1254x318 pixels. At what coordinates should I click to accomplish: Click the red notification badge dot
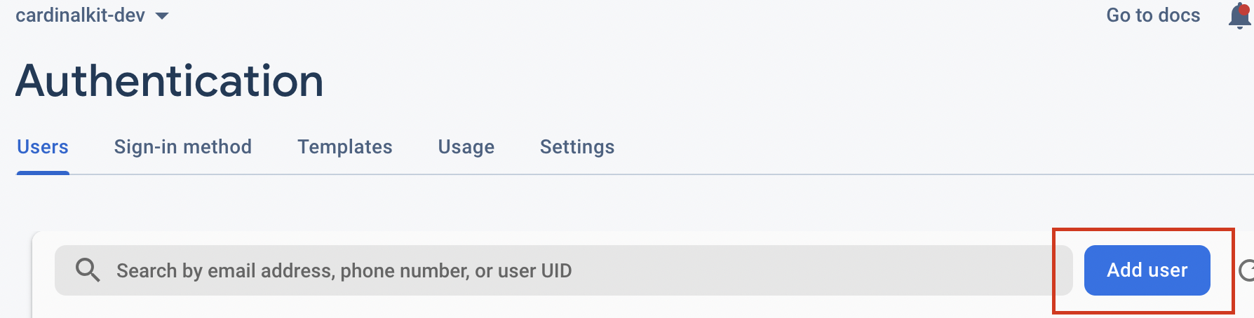[x=1244, y=9]
